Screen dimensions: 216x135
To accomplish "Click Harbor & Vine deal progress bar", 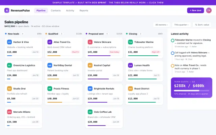I will [x=23, y=56].
